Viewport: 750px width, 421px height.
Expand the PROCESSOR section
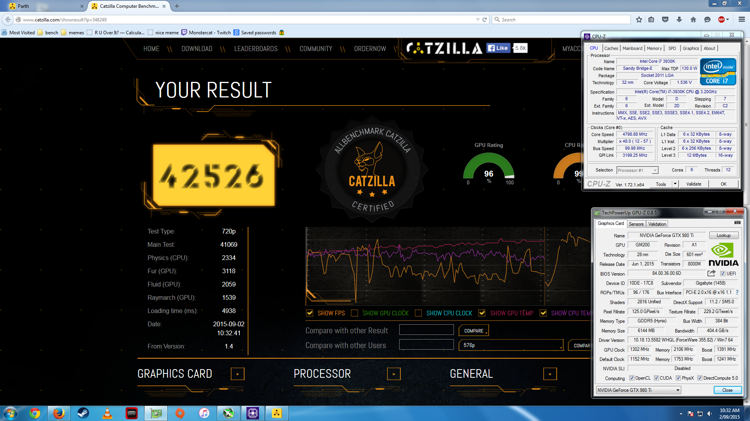pos(394,374)
